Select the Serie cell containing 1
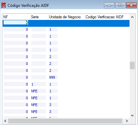 pos(38,84)
